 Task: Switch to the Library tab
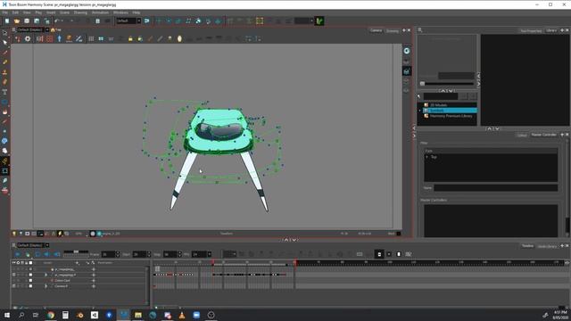[551, 30]
